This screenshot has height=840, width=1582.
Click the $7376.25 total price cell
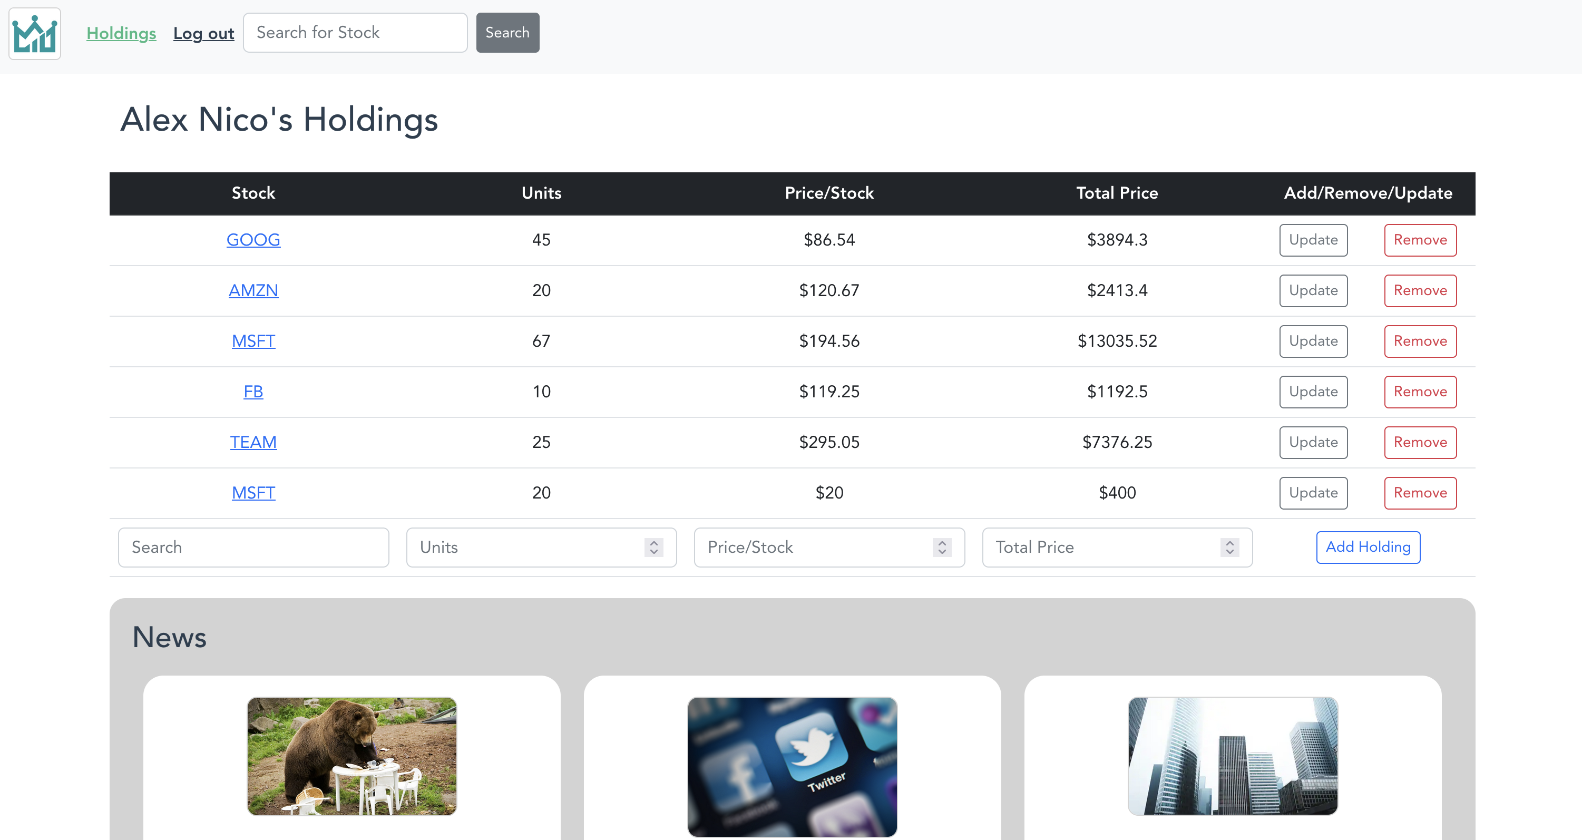(x=1117, y=442)
